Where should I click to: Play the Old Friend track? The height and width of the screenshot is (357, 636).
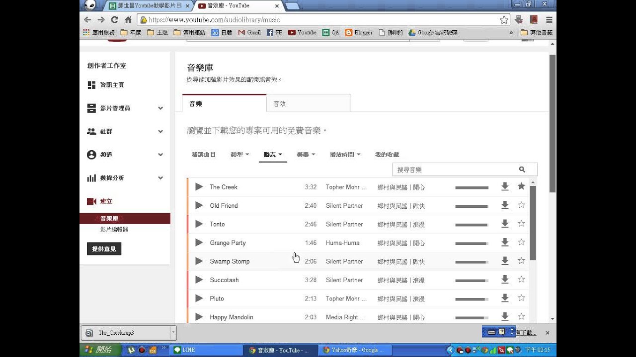coord(199,205)
